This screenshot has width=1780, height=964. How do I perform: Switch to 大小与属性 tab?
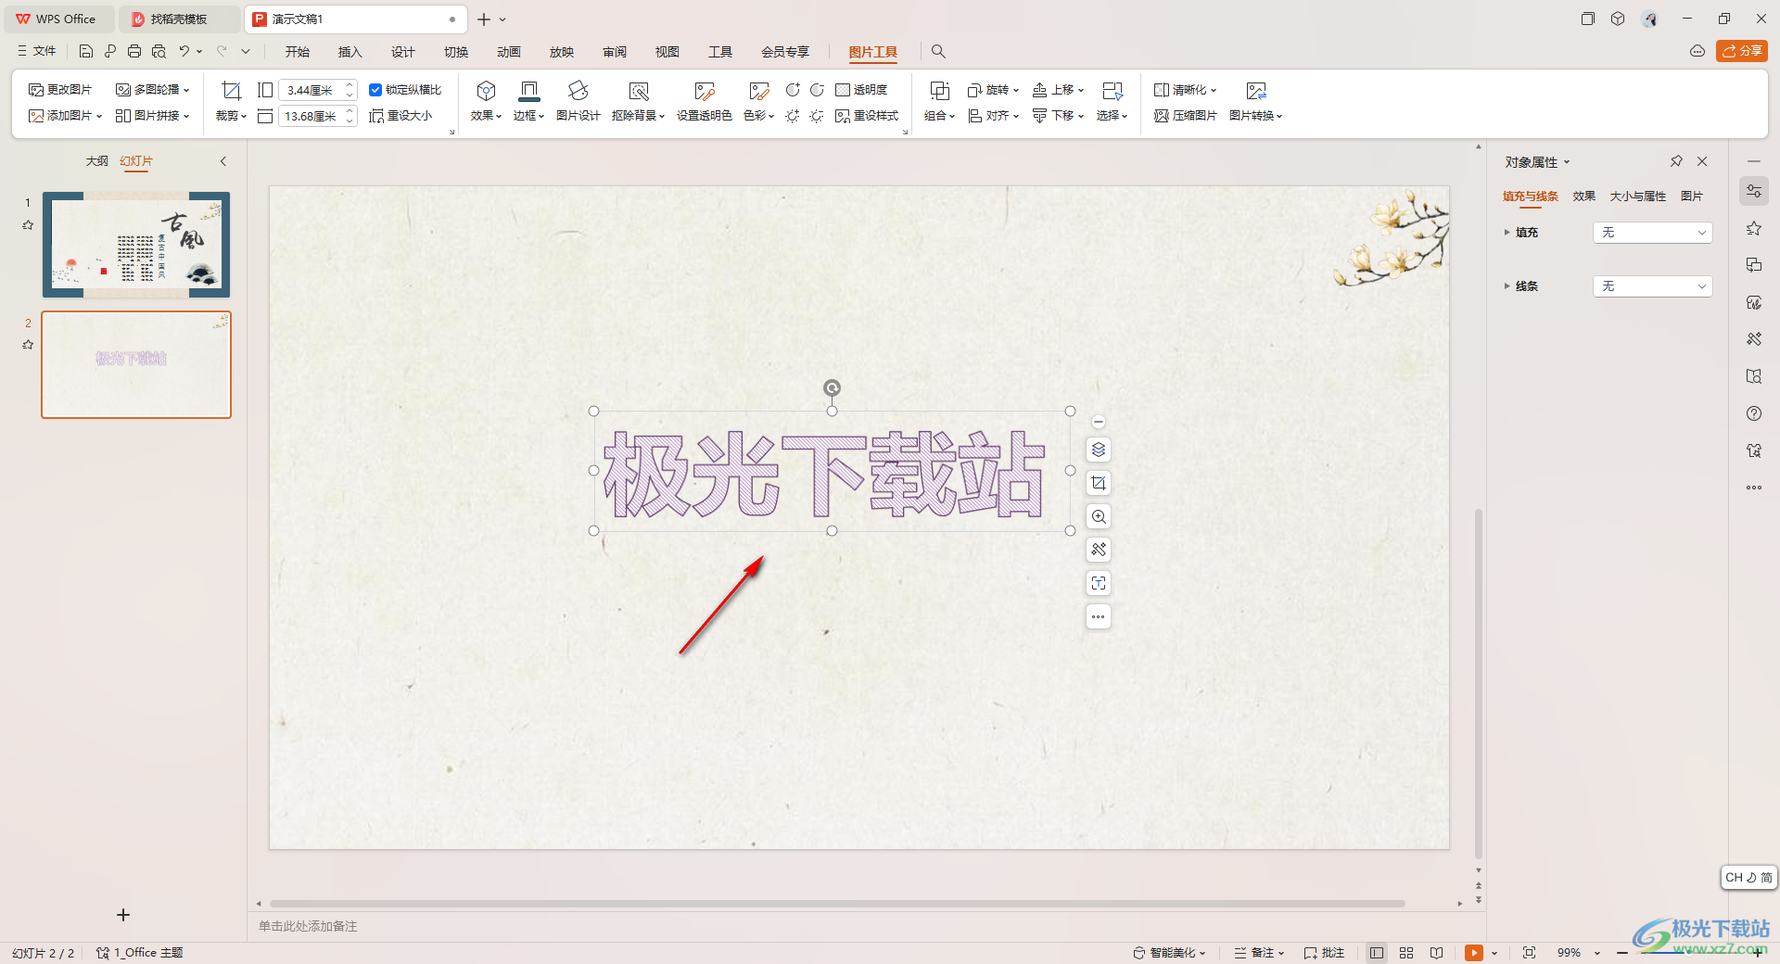(1637, 197)
